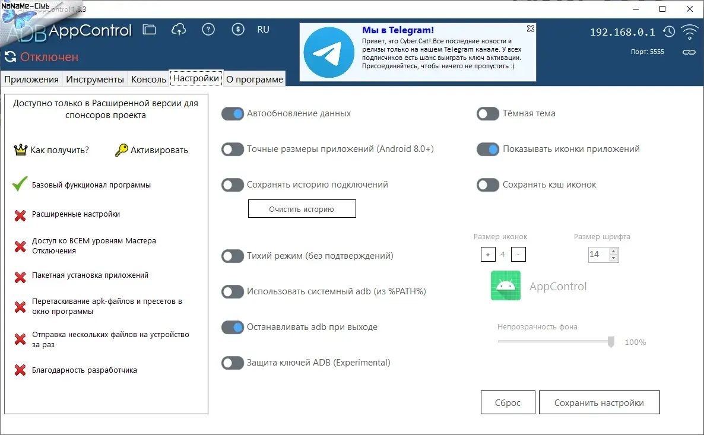Click Как получить? link
704x435 pixels.
59,150
